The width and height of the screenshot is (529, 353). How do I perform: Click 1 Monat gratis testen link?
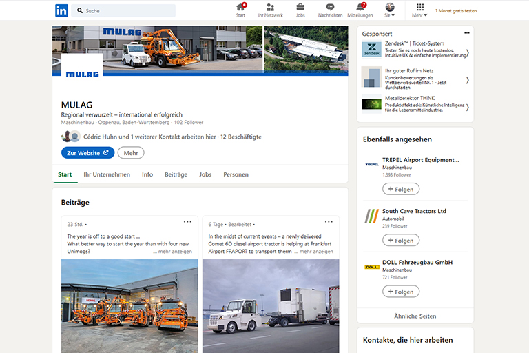click(x=456, y=11)
